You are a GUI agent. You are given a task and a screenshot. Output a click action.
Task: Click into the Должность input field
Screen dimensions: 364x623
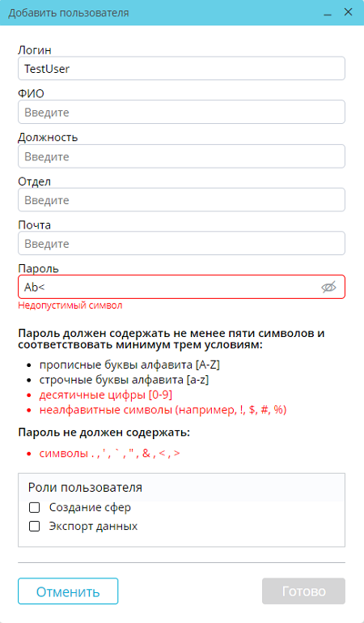pos(181,156)
